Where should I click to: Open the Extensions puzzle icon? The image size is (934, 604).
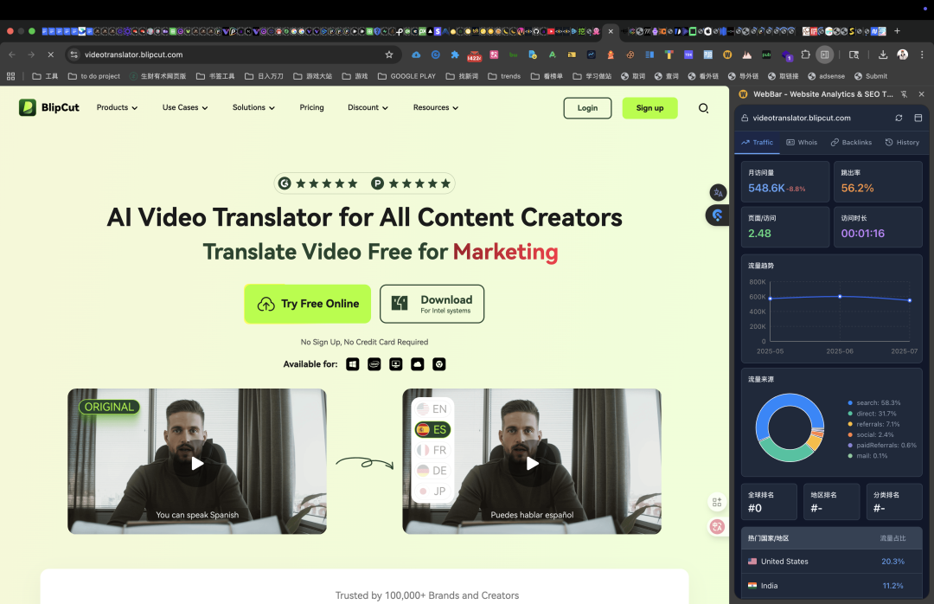(x=805, y=55)
